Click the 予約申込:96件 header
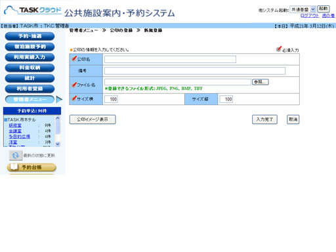Image resolution: width=336 pixels, height=252 pixels. [32, 111]
